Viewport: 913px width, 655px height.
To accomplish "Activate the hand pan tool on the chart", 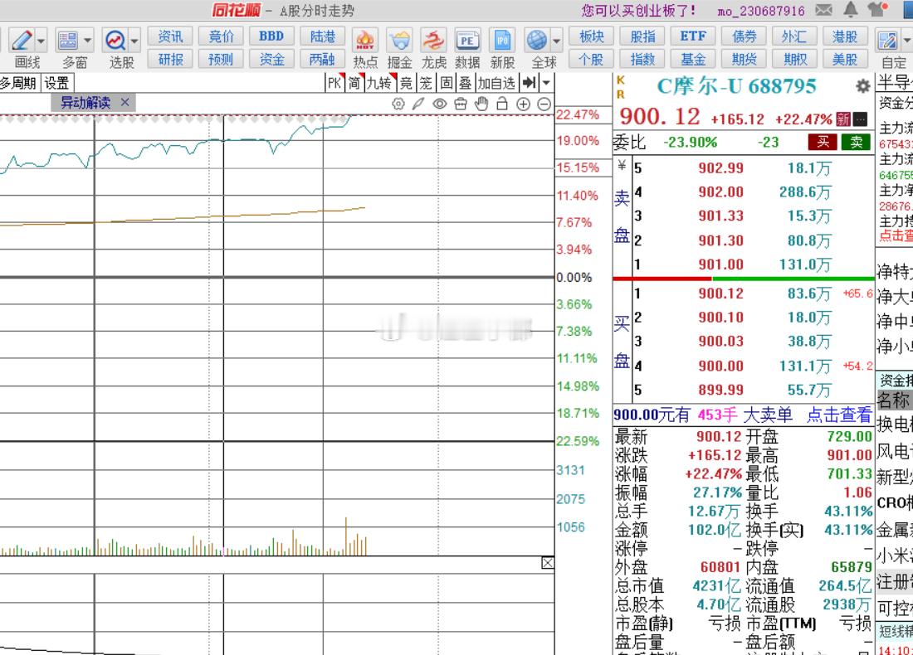I will 481,103.
